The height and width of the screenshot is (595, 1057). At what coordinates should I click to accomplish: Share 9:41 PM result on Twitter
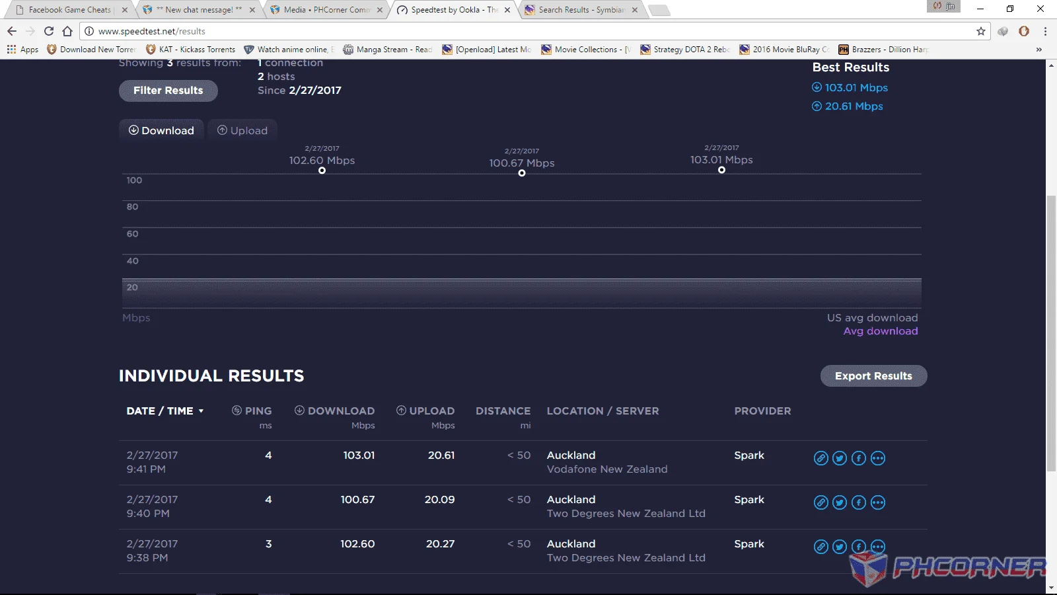840,458
